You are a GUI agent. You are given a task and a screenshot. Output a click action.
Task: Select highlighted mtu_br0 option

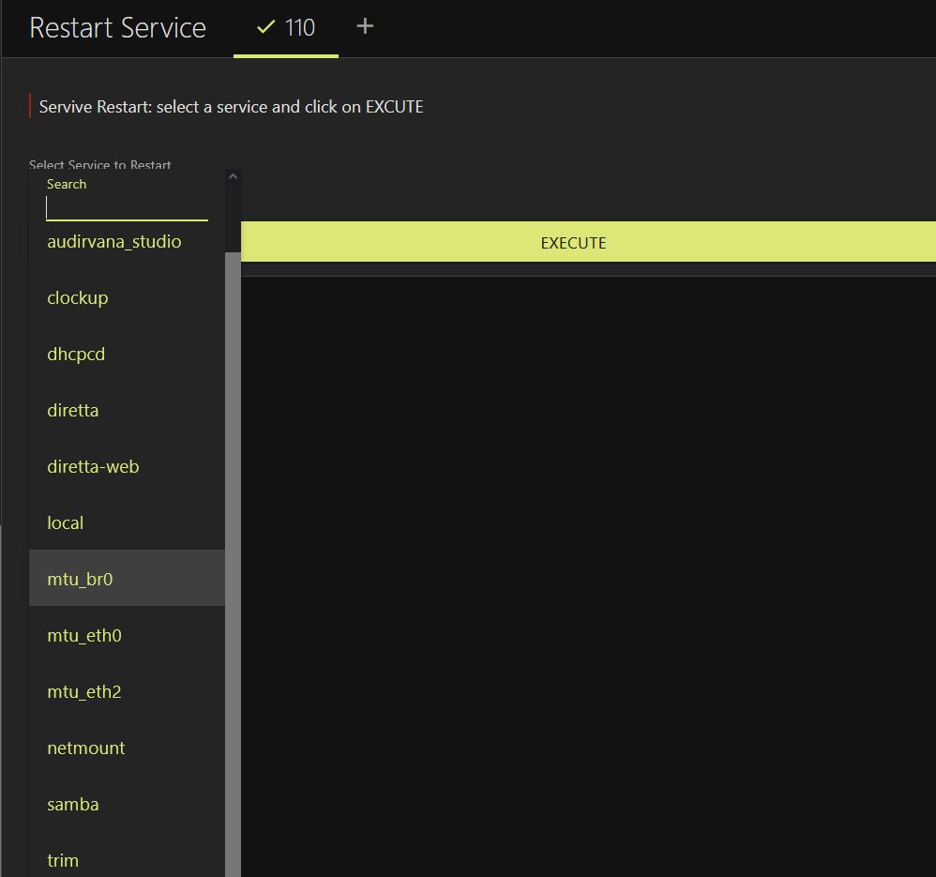[127, 578]
